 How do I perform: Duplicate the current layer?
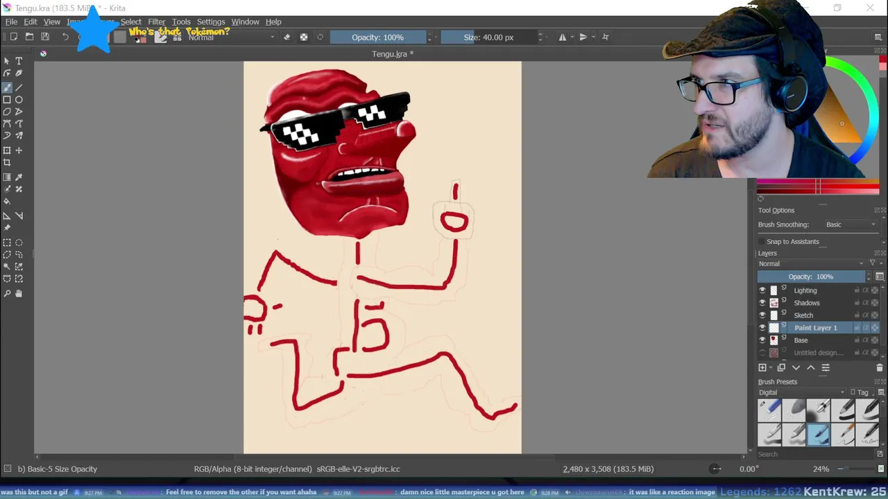[x=781, y=368]
